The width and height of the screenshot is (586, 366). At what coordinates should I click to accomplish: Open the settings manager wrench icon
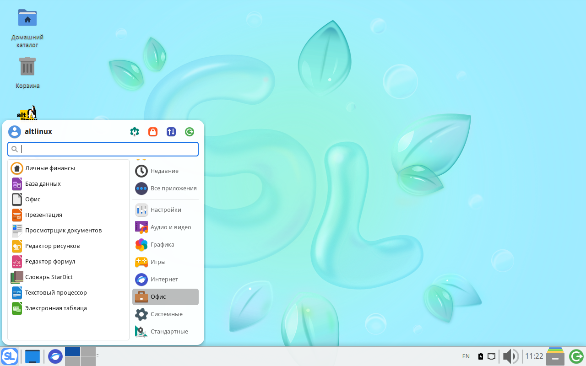134,131
